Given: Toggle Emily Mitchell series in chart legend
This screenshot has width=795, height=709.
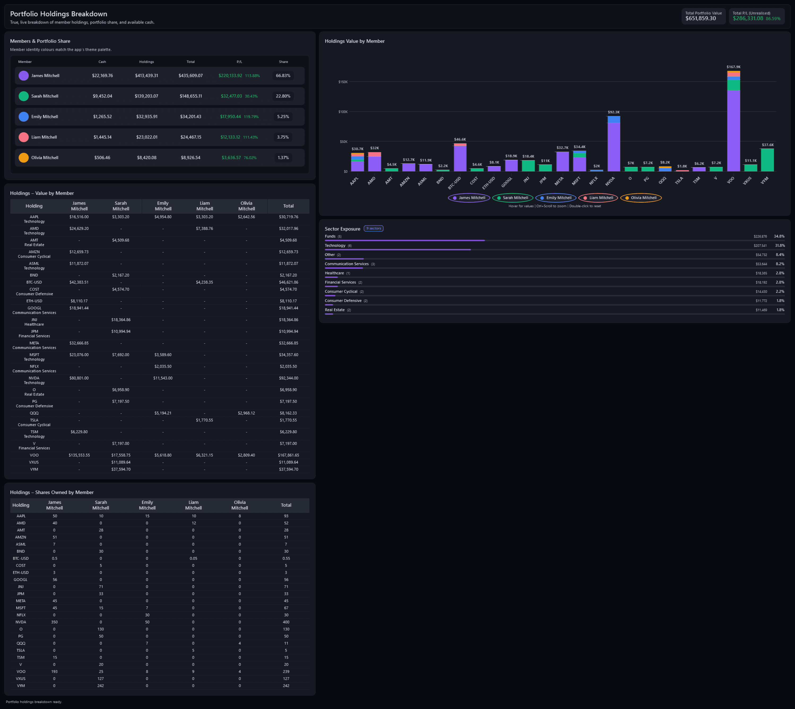Looking at the screenshot, I should click(x=556, y=198).
